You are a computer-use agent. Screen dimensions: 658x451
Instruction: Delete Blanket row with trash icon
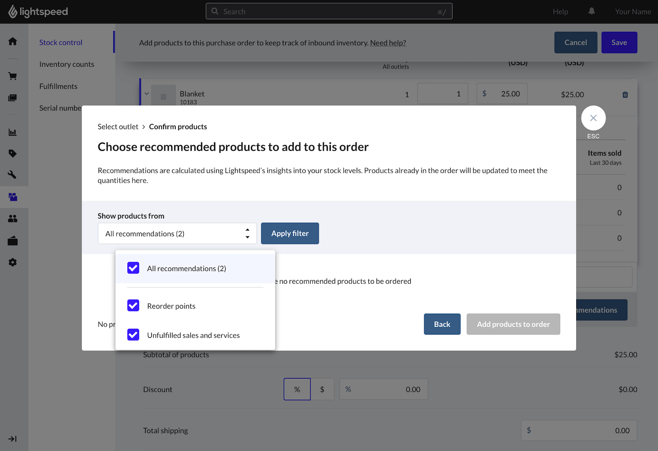[x=625, y=94]
